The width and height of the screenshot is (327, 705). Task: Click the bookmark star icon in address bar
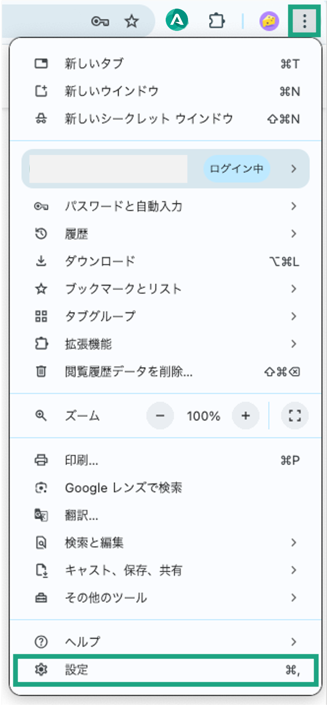[x=131, y=21]
